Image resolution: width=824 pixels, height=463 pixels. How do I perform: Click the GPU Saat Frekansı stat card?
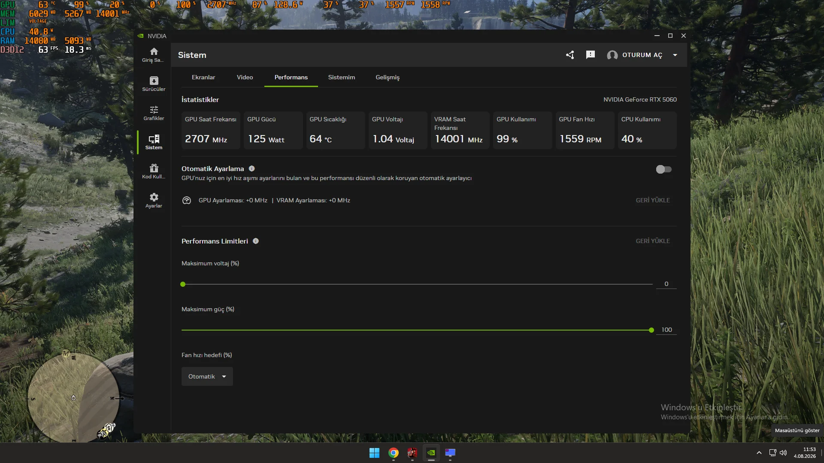[211, 130]
